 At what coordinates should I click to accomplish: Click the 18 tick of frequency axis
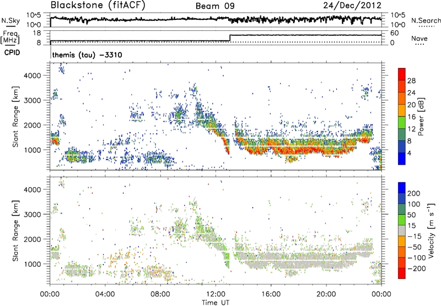click(x=37, y=33)
